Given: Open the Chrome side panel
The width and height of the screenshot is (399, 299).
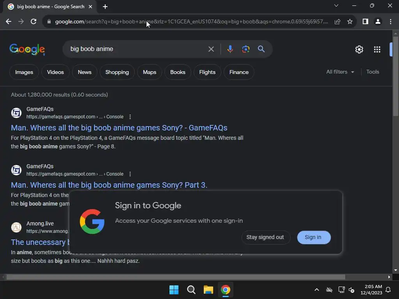Looking at the screenshot, I should (x=365, y=22).
